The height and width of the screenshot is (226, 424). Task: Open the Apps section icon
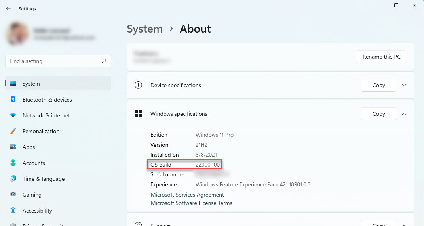(13, 147)
